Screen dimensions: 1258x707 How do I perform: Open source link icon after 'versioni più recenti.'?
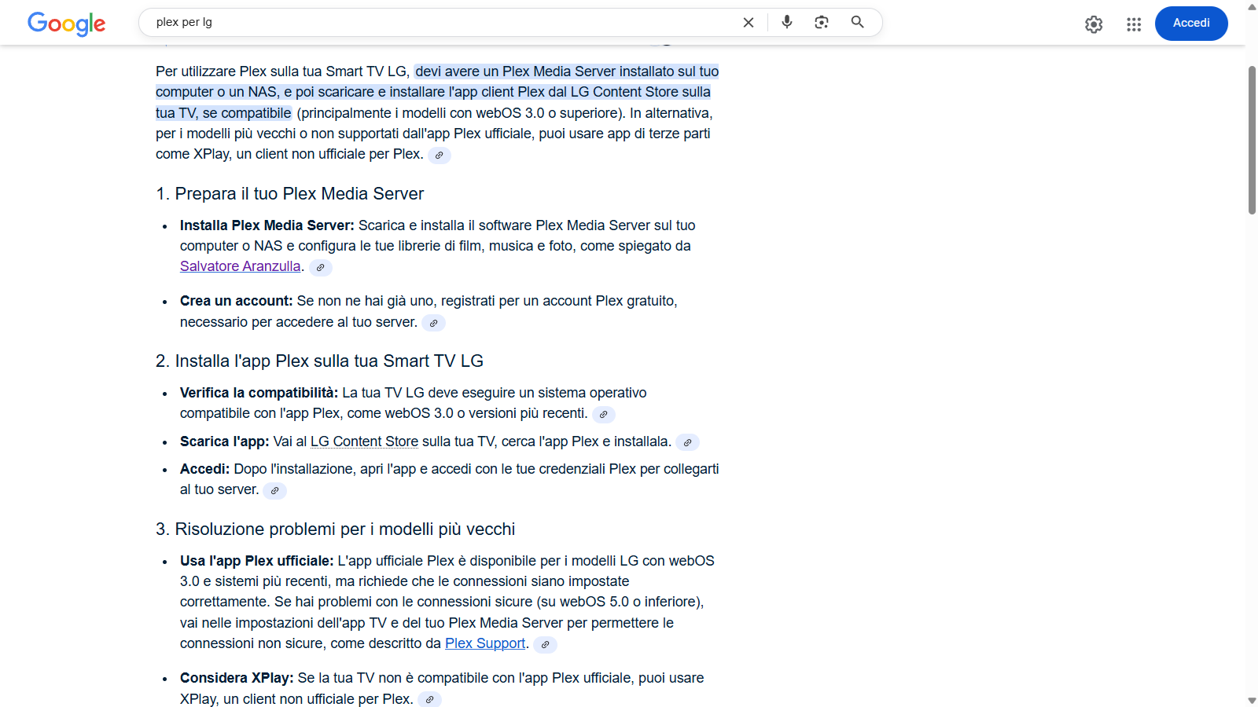[x=603, y=414]
